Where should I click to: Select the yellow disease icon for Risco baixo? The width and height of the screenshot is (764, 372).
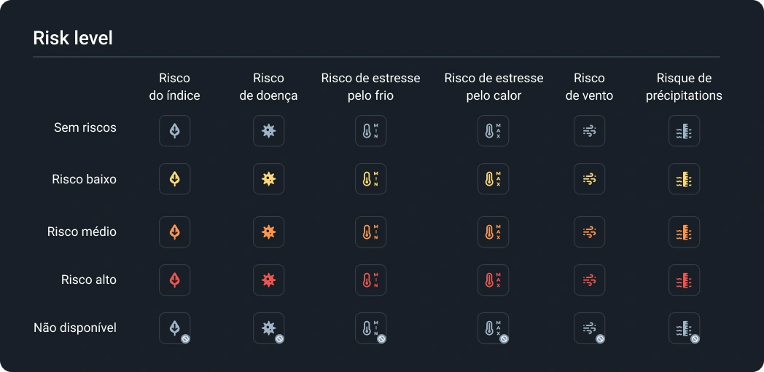pos(269,179)
